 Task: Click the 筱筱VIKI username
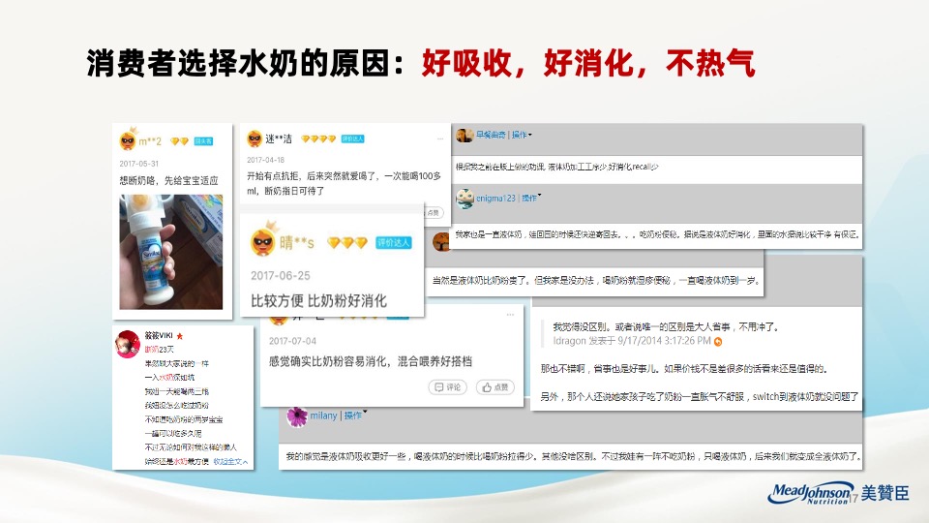pyautogui.click(x=159, y=336)
